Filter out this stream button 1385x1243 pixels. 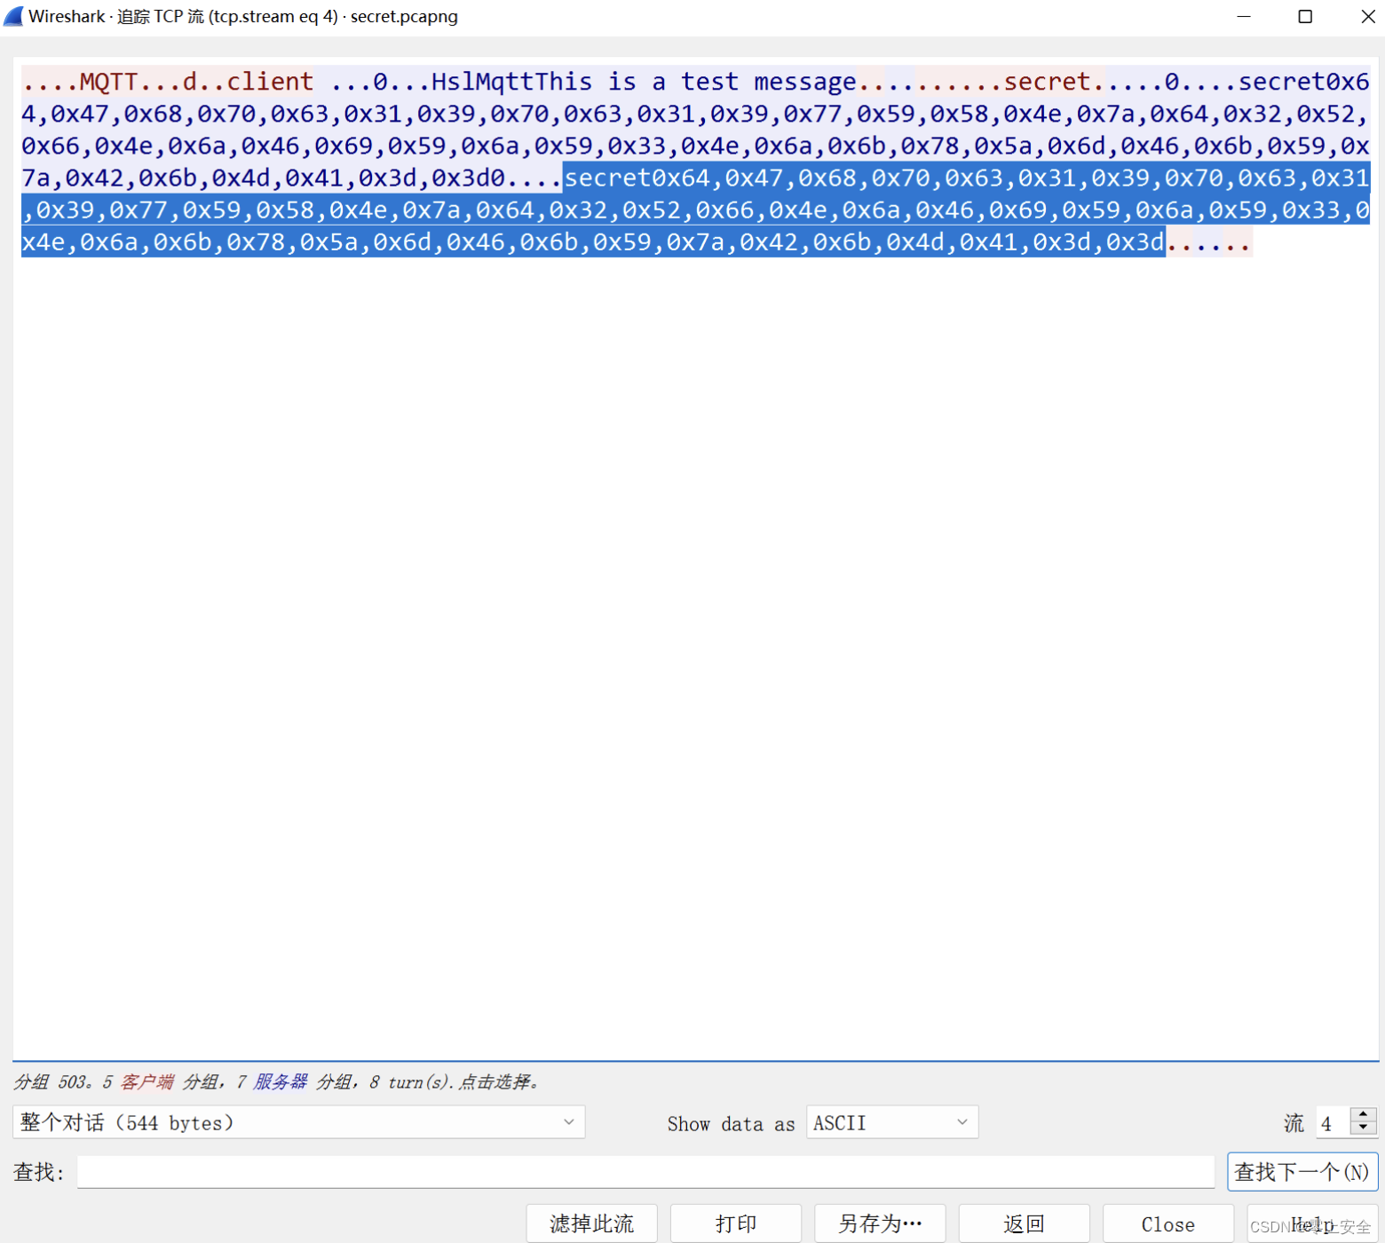(591, 1223)
